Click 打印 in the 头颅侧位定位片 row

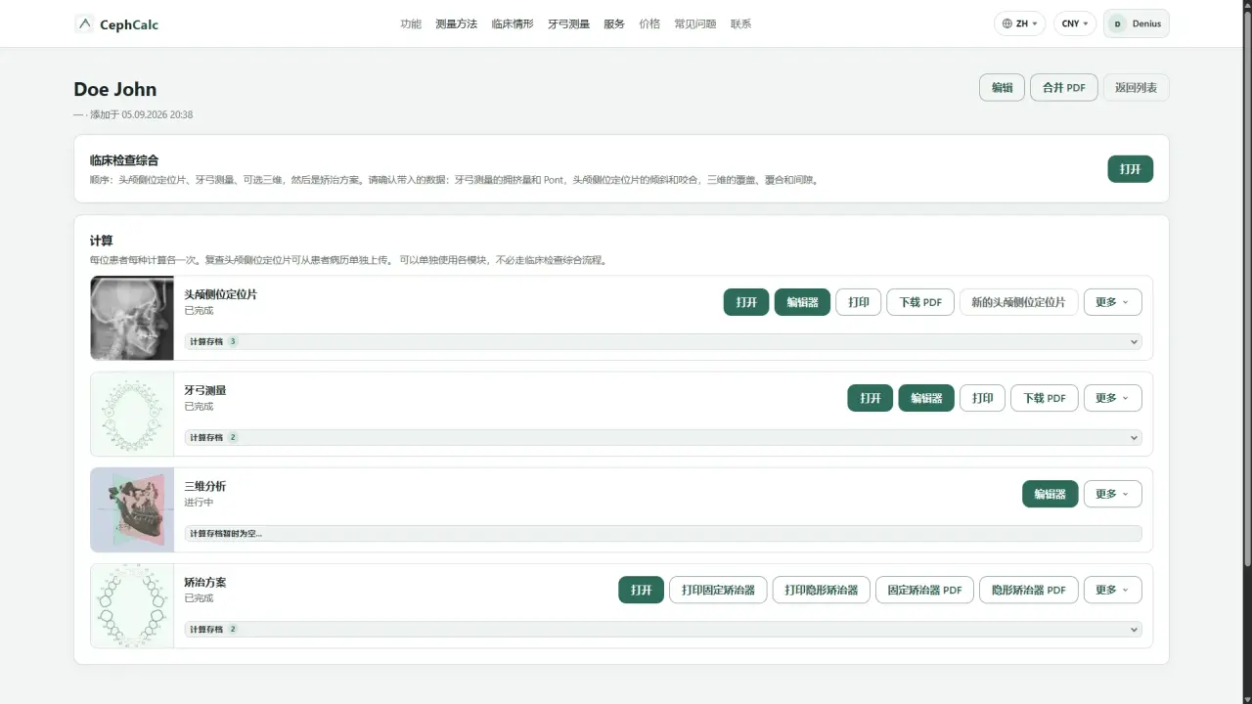coord(859,302)
